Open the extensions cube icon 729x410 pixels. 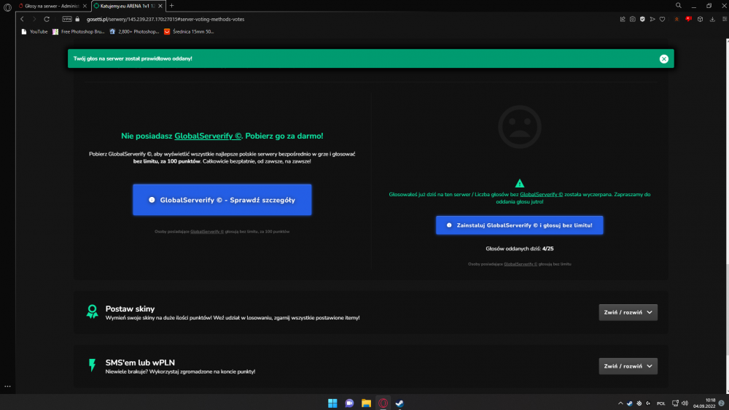coord(700,19)
